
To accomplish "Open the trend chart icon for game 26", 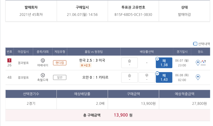I will point(203,62).
